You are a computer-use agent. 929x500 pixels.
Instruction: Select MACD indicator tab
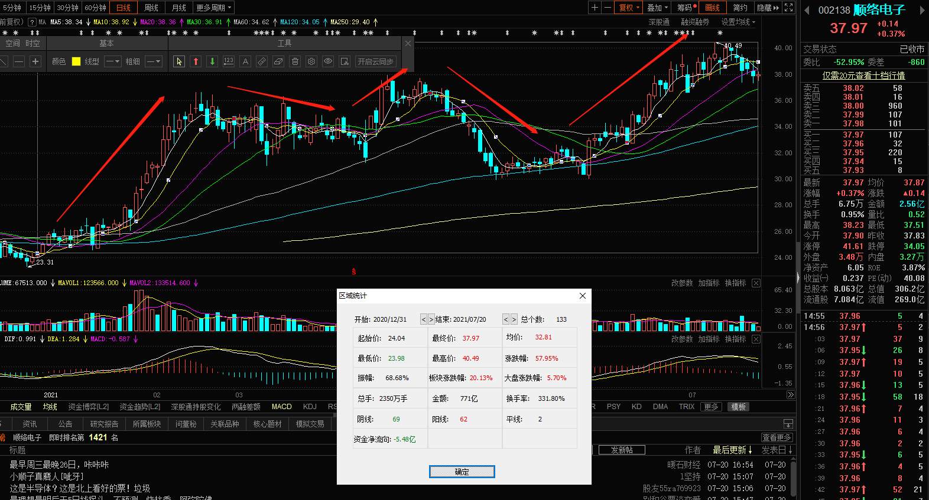[x=282, y=407]
